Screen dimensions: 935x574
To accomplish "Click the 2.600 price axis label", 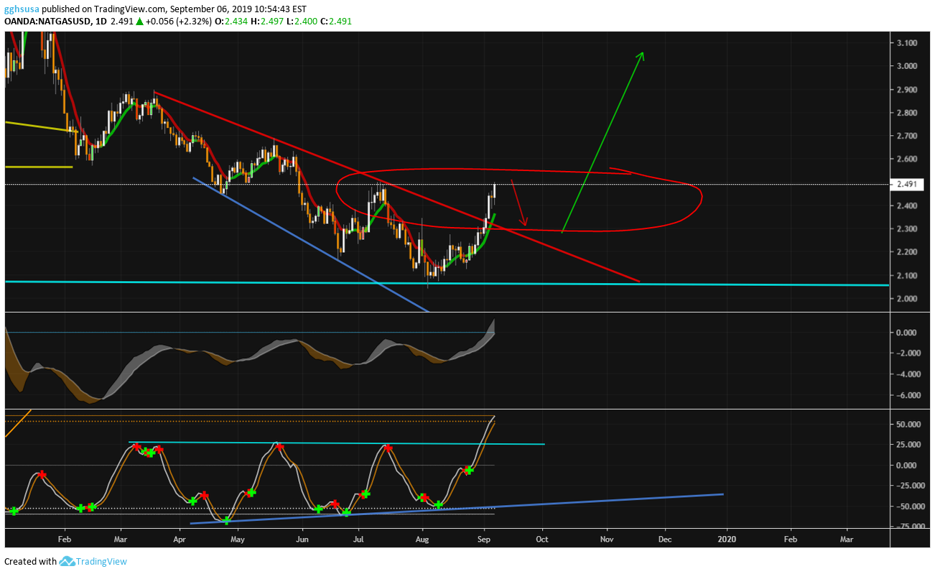I will pyautogui.click(x=907, y=159).
